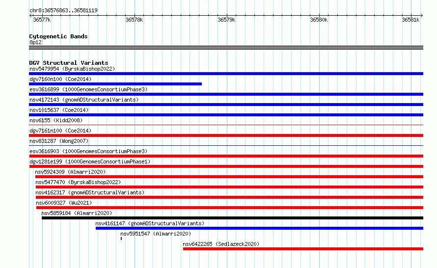The image size is (437, 268).
Task: Click the red bar under dgv7161n100
Action: point(226,135)
